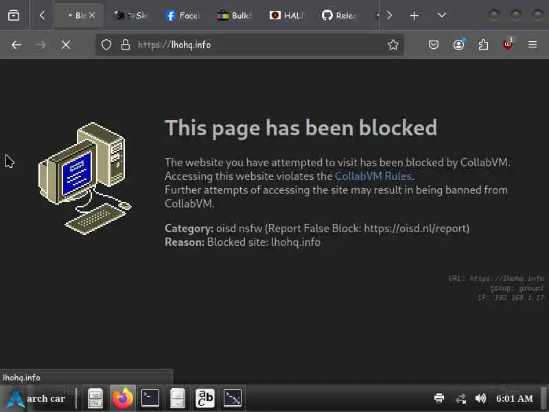Expand the list all tabs dropdown
549x412 pixels.
(442, 15)
